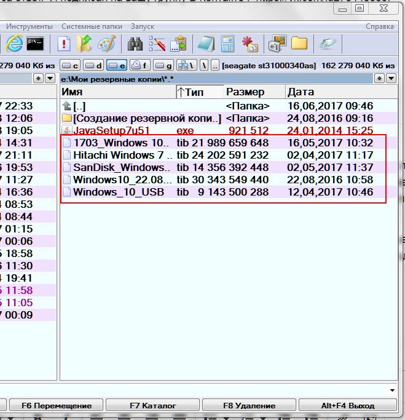Maximize the Total Commander window
405x420 pixels.
pos(360,9)
